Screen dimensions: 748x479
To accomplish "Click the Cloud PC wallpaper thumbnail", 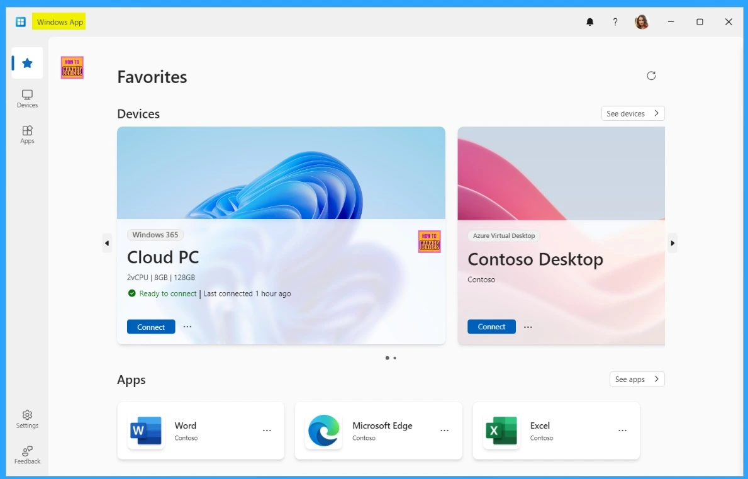I will [281, 172].
